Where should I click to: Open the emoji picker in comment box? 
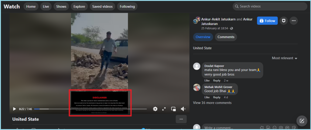(x=275, y=128)
